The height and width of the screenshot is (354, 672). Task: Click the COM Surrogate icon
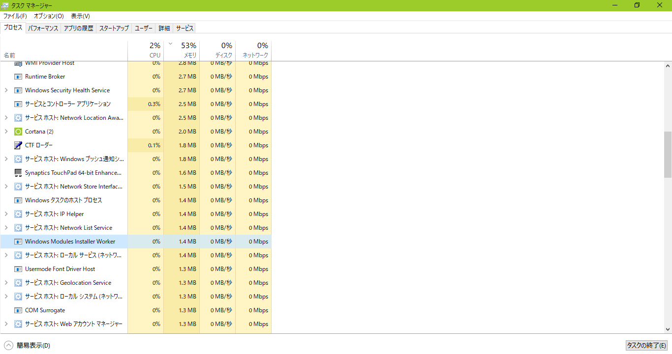(x=18, y=310)
